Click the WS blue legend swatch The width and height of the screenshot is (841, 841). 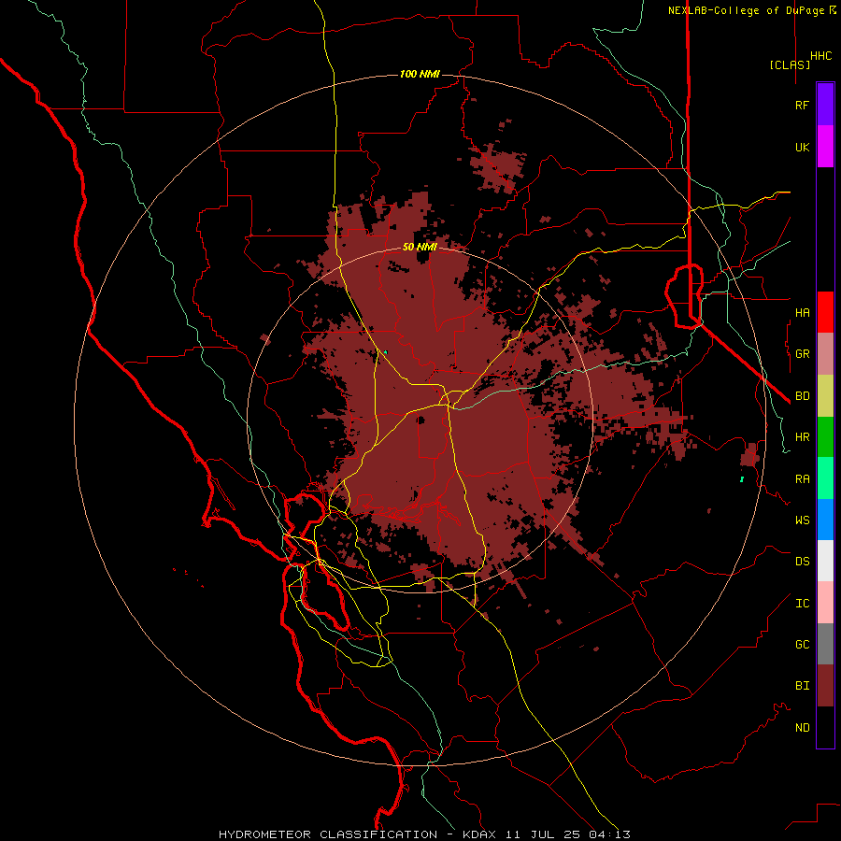825,520
